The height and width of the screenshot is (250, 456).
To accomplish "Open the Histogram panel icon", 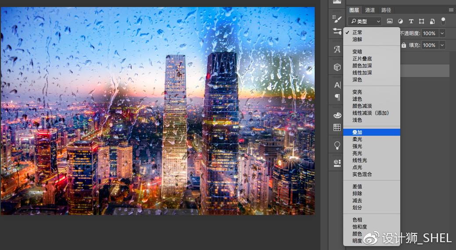I will pos(337,1).
